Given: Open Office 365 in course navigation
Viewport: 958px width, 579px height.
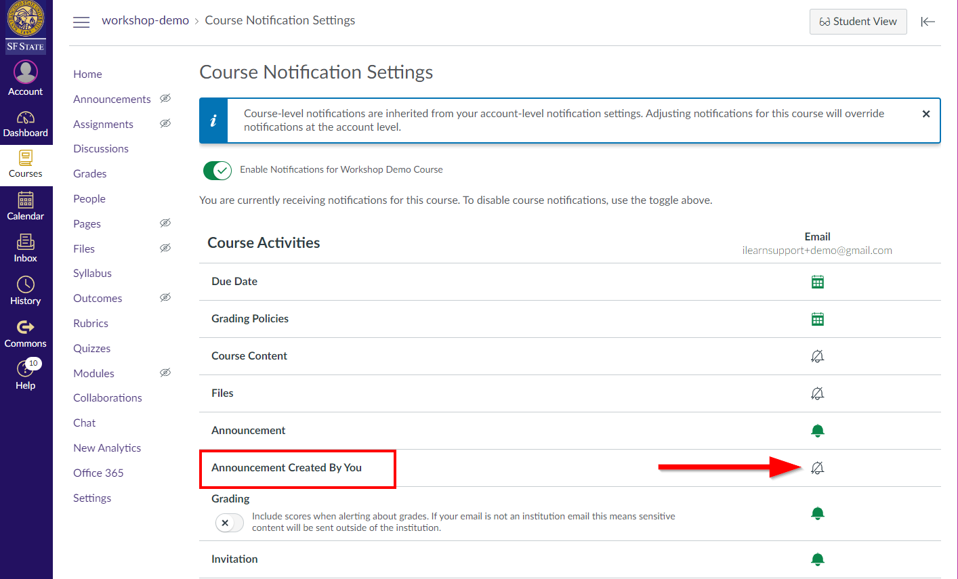Looking at the screenshot, I should point(98,473).
